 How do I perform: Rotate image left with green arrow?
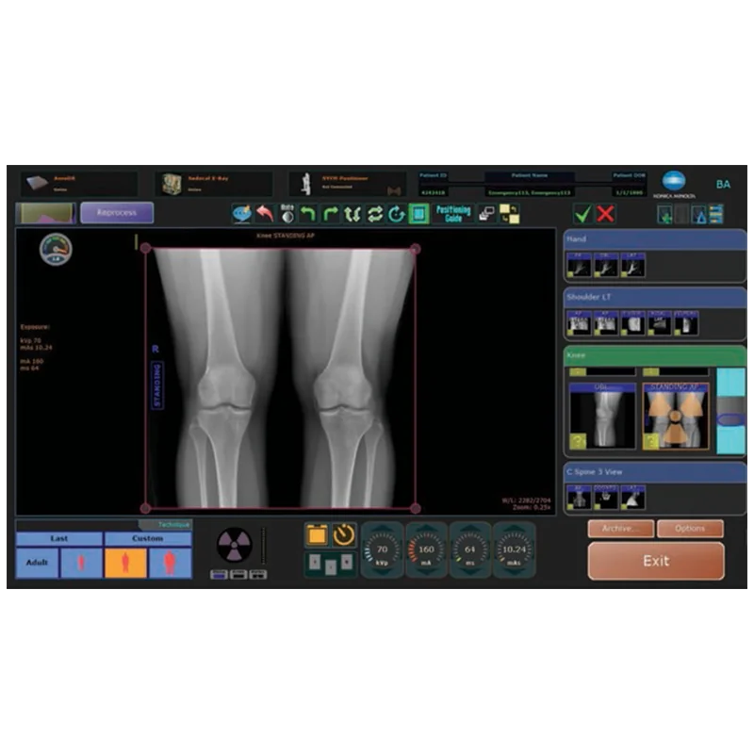[x=307, y=214]
